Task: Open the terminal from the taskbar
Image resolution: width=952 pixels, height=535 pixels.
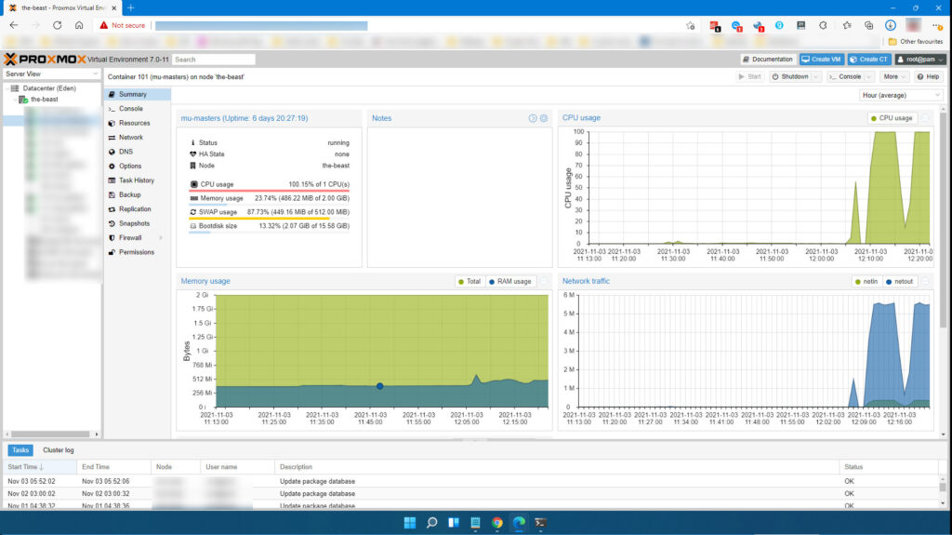Action: (x=540, y=523)
